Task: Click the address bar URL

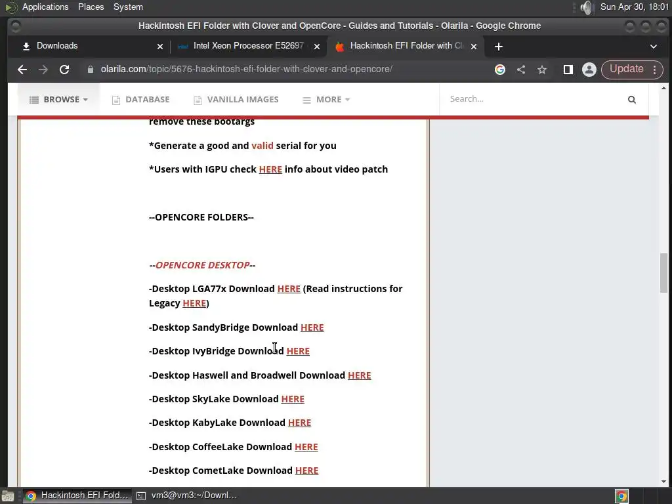Action: (247, 69)
